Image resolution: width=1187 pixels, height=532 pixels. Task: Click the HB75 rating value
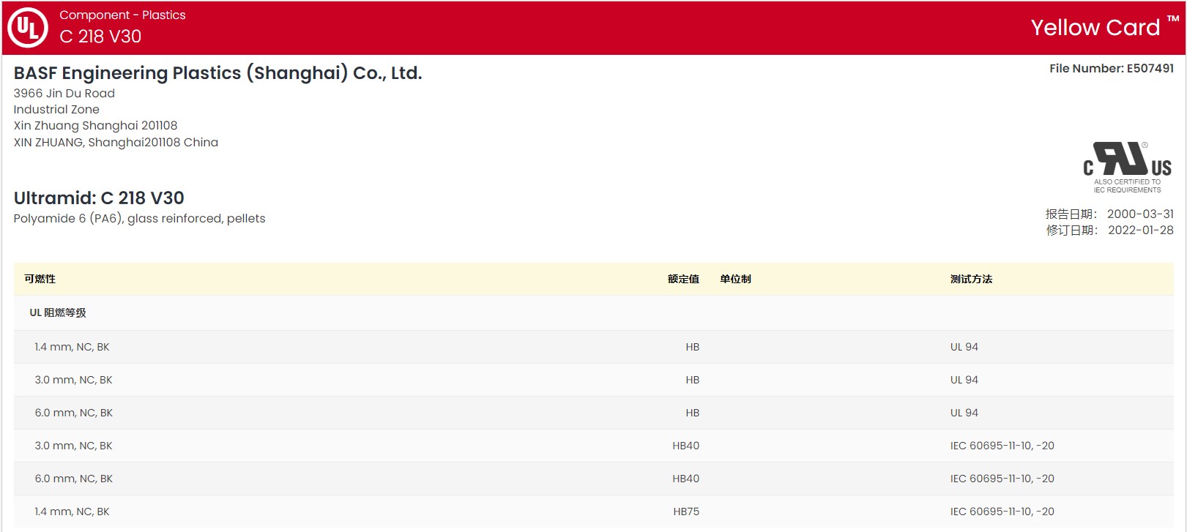coord(686,512)
